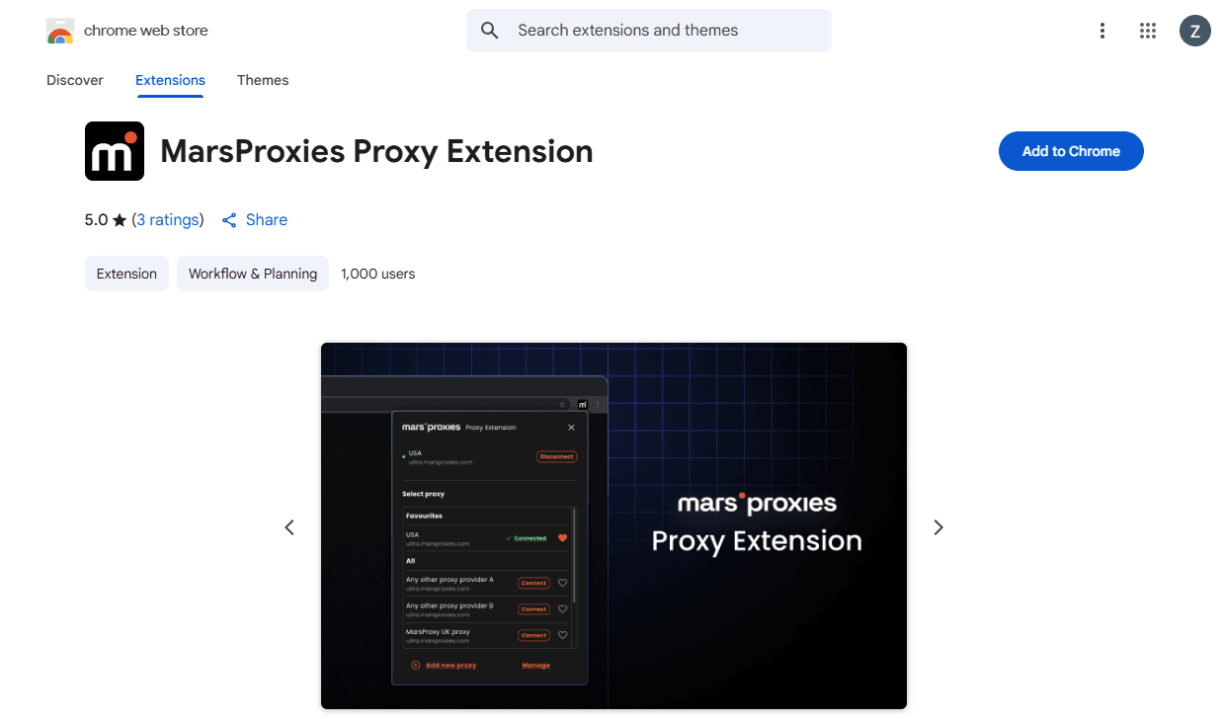Open the 3 ratings link
This screenshot has height=719, width=1224.
[168, 219]
